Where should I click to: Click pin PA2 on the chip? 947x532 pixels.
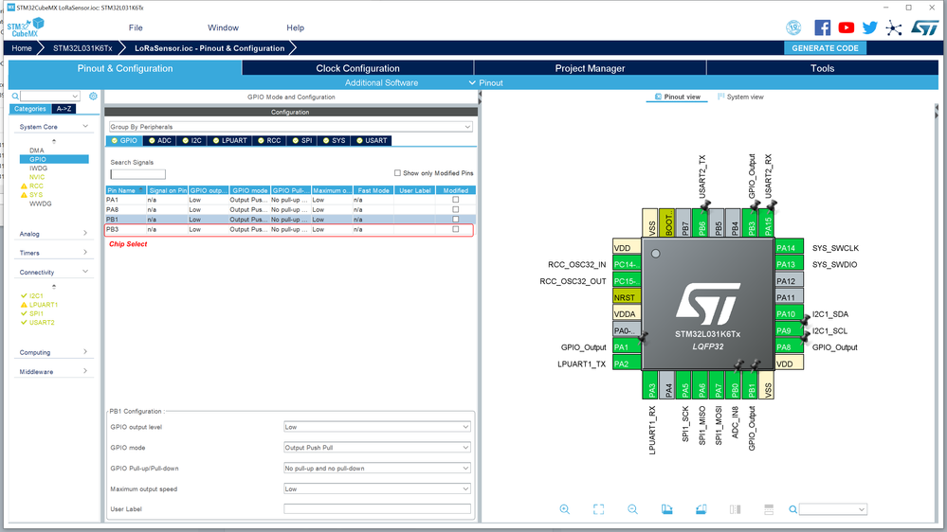[x=627, y=364]
